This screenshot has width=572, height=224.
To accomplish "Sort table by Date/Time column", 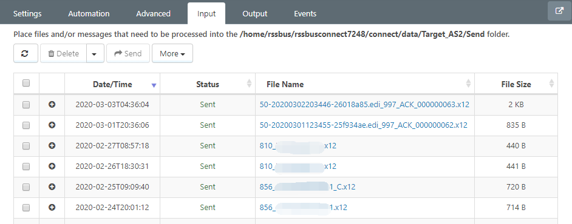I will pos(112,84).
